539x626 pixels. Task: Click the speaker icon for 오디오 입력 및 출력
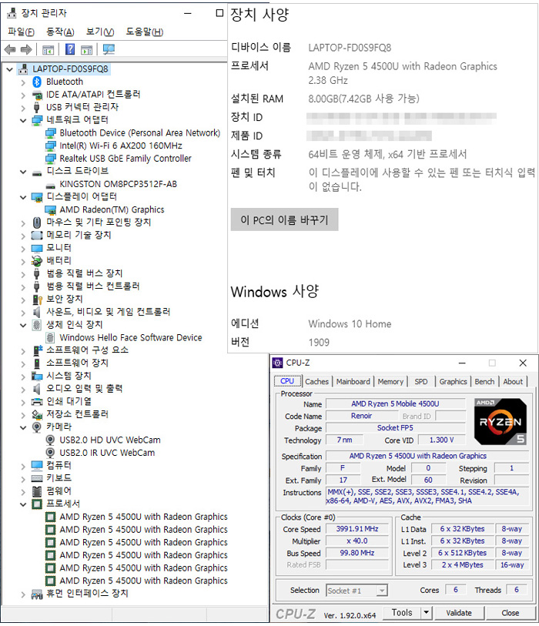pyautogui.click(x=37, y=389)
